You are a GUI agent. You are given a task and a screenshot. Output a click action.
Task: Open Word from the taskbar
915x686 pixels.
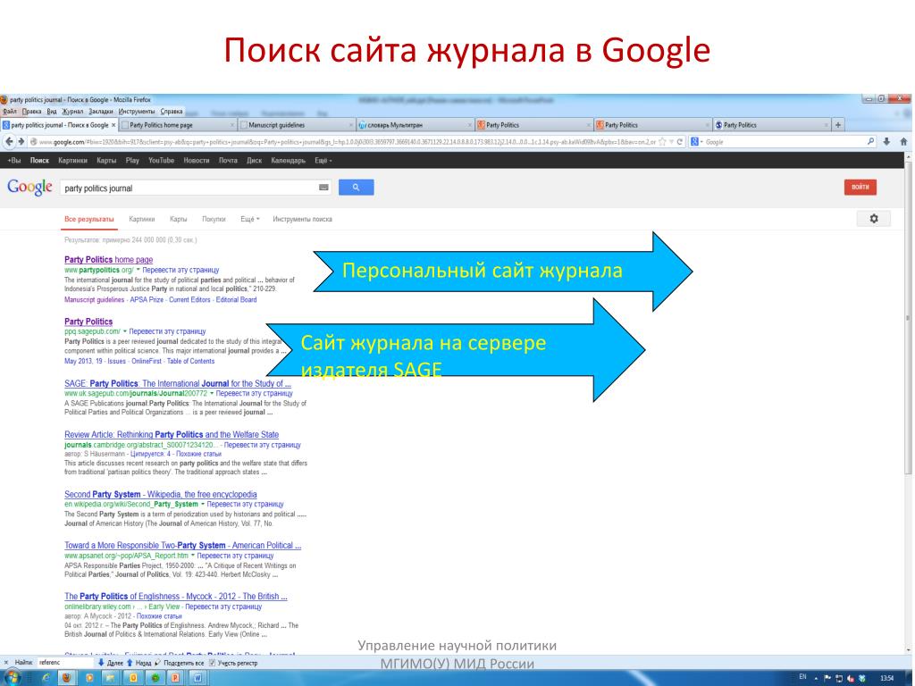point(197,678)
